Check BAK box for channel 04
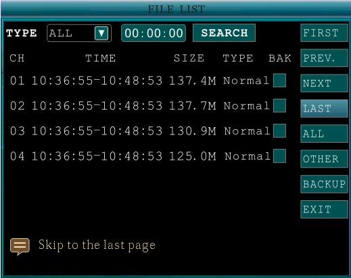351x278 pixels. (x=279, y=156)
